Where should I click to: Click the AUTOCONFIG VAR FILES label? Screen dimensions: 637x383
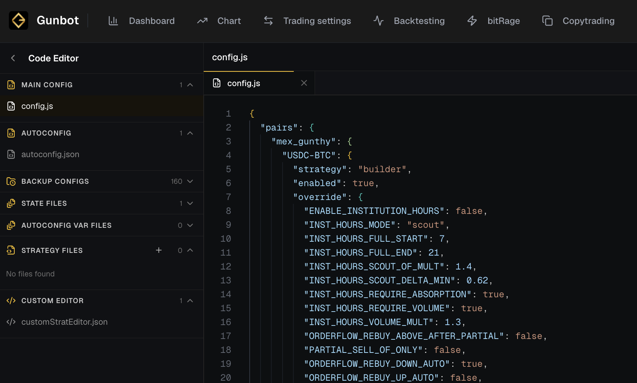point(66,225)
